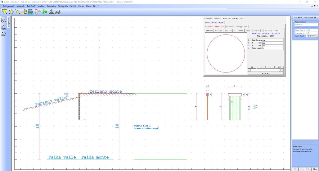Click the green 123 numbering icon
Viewport: 319px width, 171px height.
[x=44, y=12]
